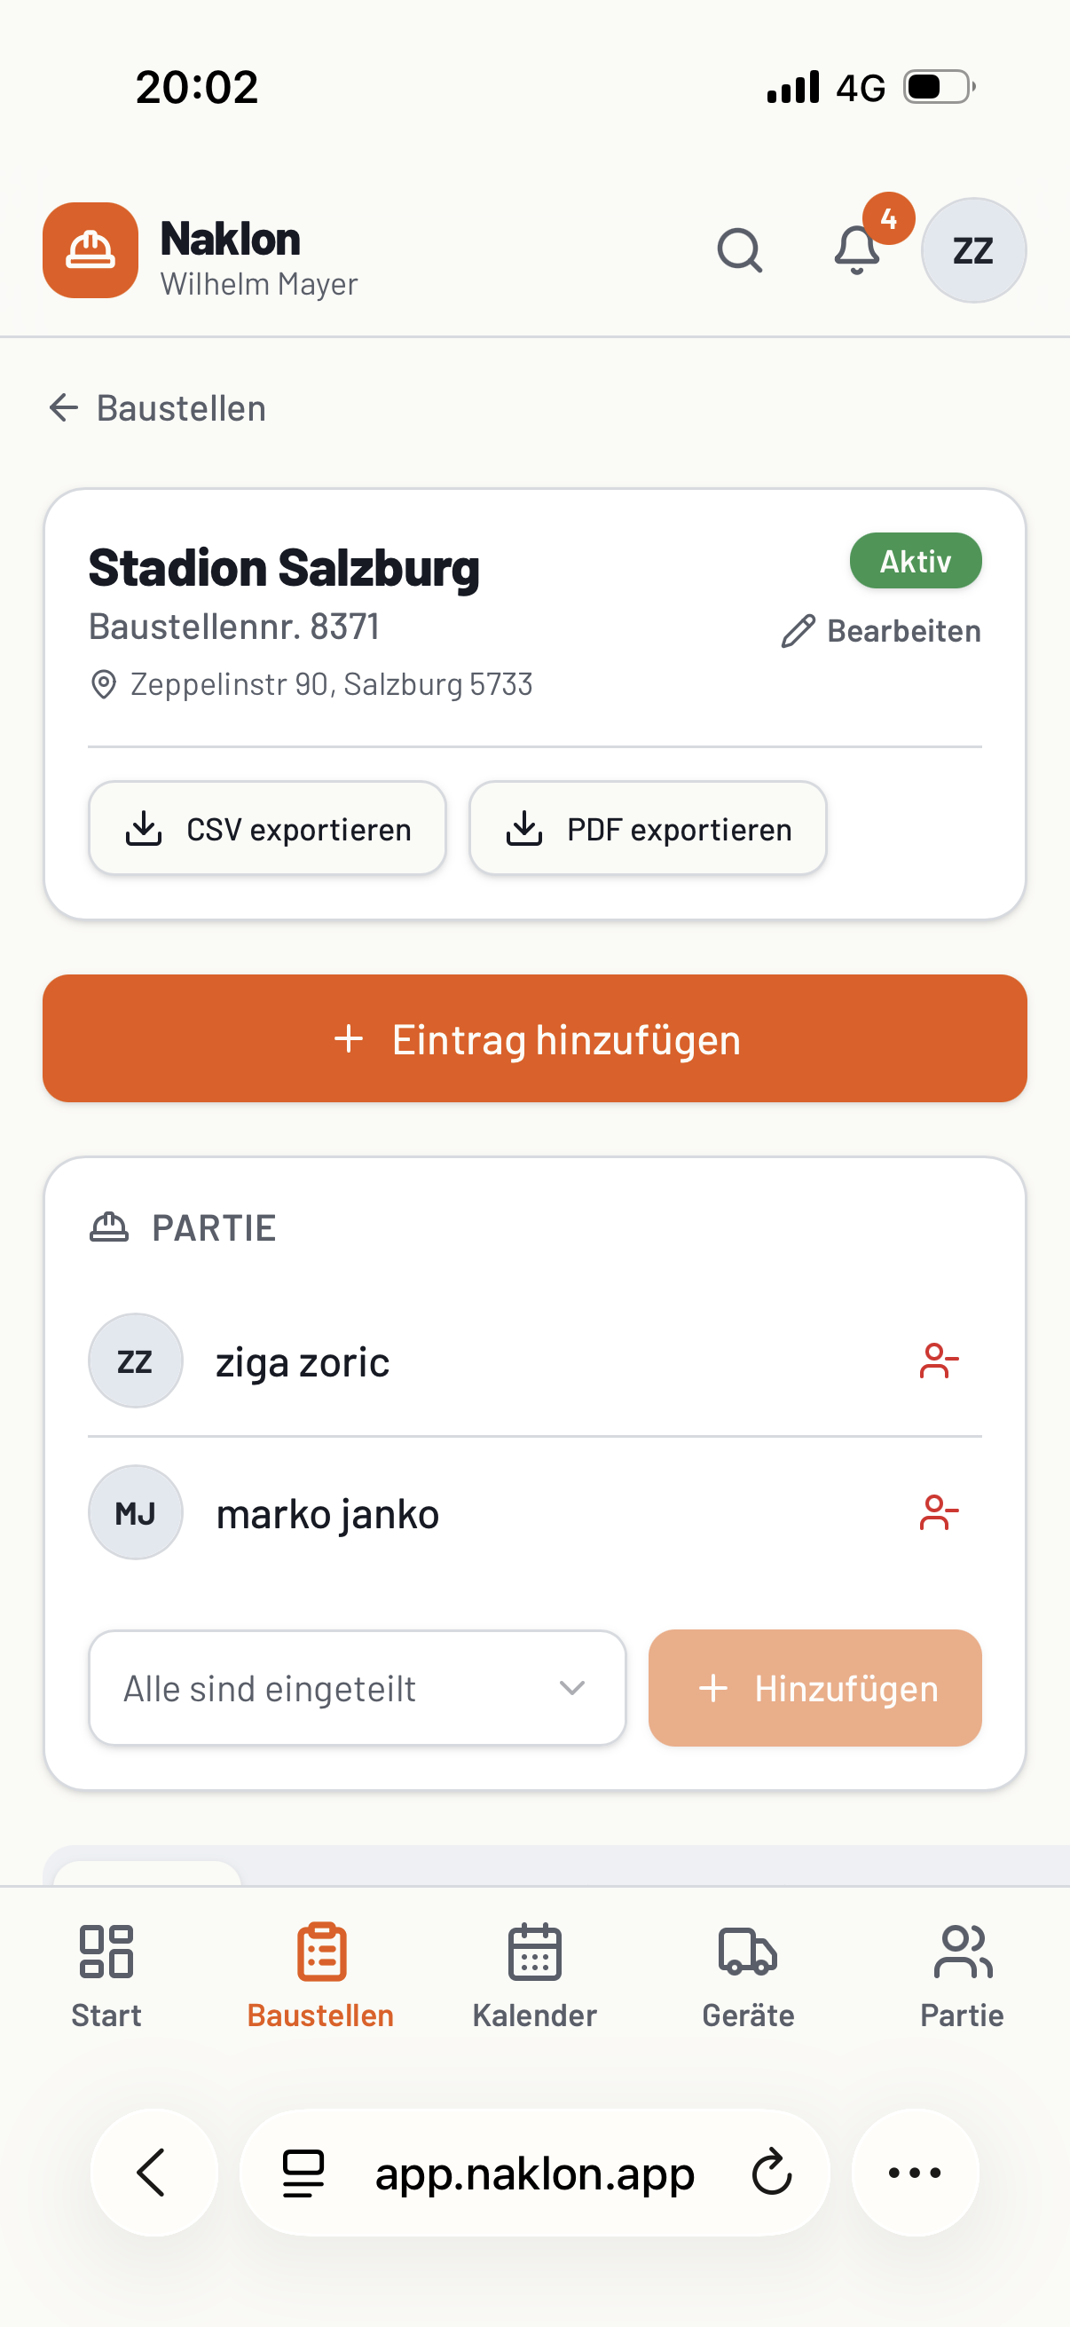Screen dimensions: 1070x2327
Task: Edit Stadion Salzburg via Bearbeiten
Action: pyautogui.click(x=881, y=630)
